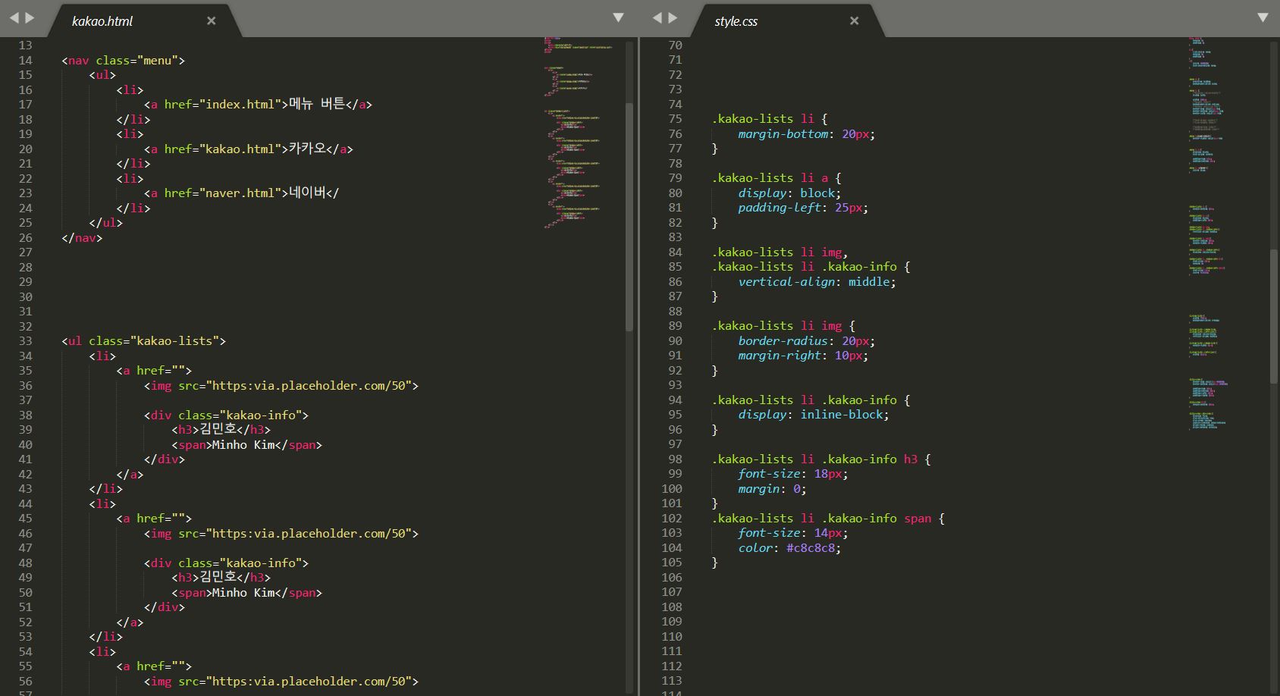Click display: block declaration

click(x=789, y=193)
